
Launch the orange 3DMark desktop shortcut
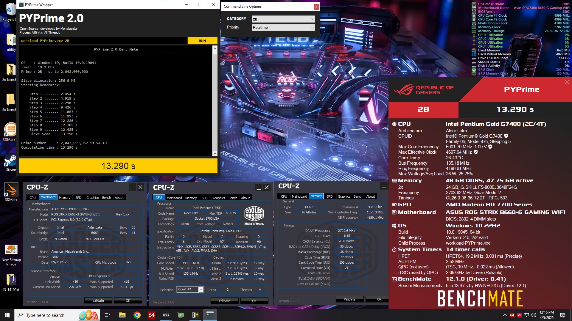10,132
